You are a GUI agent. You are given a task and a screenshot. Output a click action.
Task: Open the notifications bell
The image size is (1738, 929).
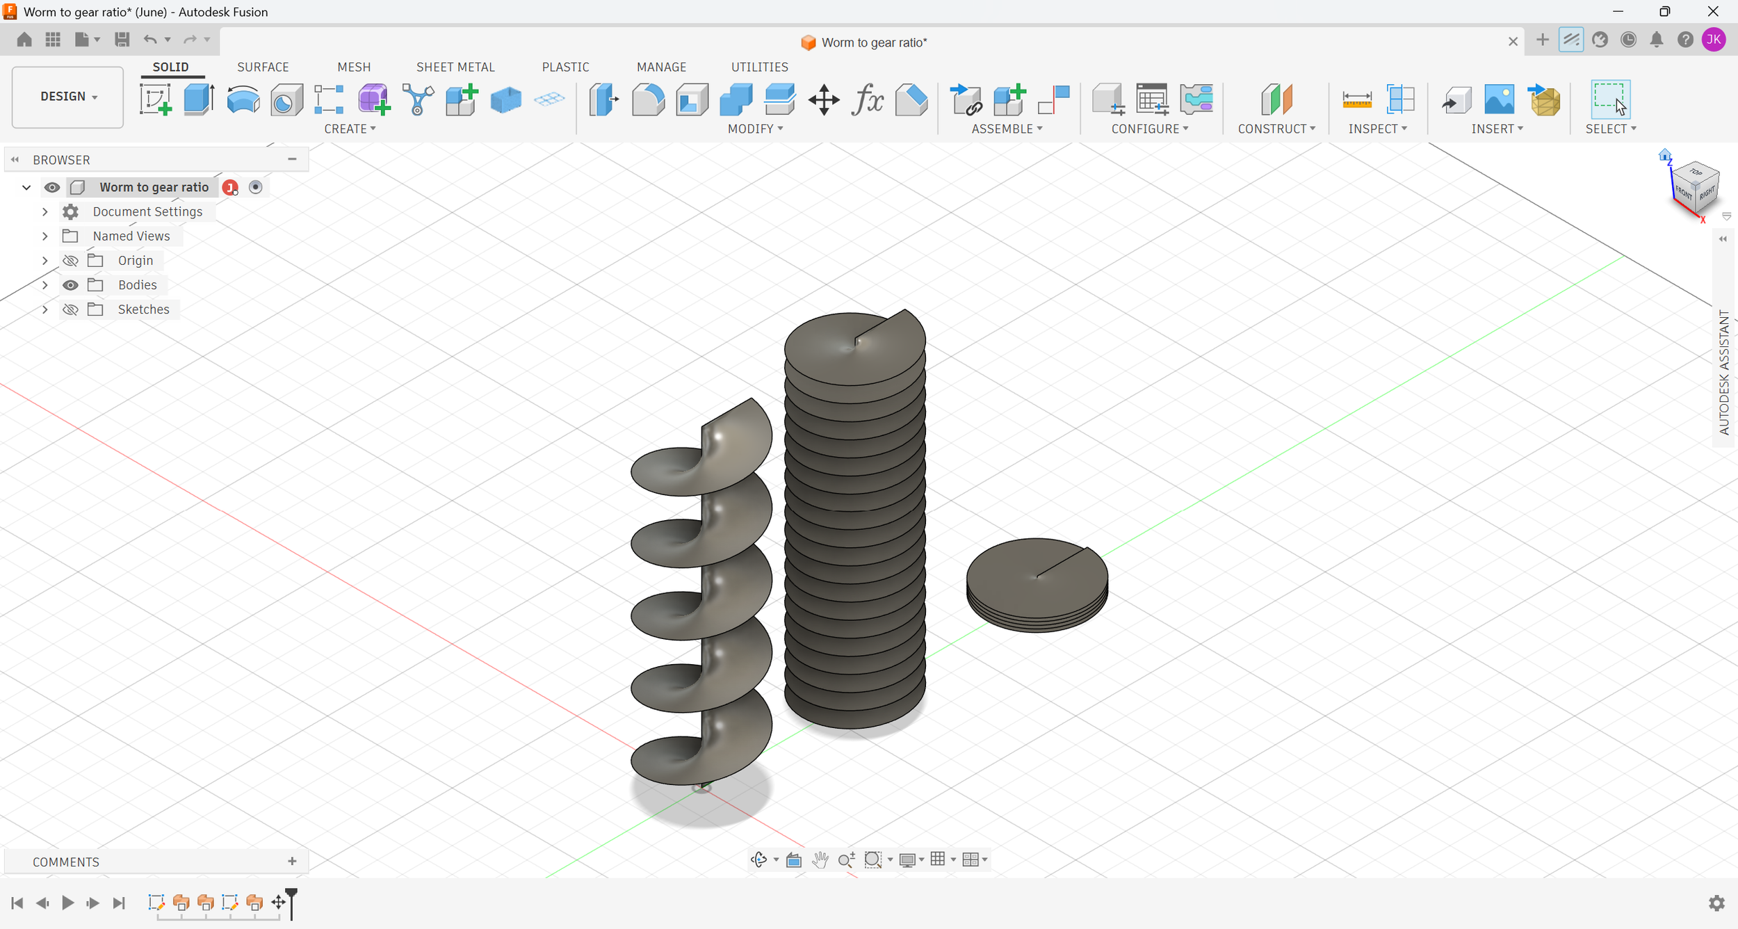pyautogui.click(x=1657, y=40)
